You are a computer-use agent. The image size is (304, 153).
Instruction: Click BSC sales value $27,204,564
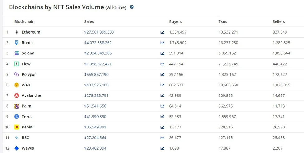pos(95,138)
